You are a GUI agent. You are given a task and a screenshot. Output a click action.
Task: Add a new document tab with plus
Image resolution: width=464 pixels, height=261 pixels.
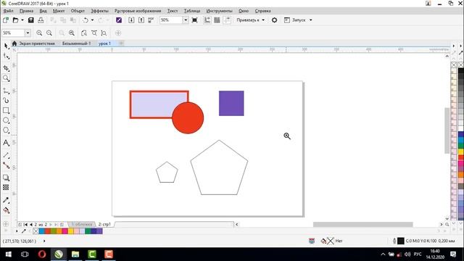point(121,43)
